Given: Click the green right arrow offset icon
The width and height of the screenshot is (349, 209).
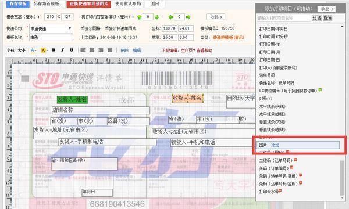Looking at the screenshot, I should pos(188,17).
